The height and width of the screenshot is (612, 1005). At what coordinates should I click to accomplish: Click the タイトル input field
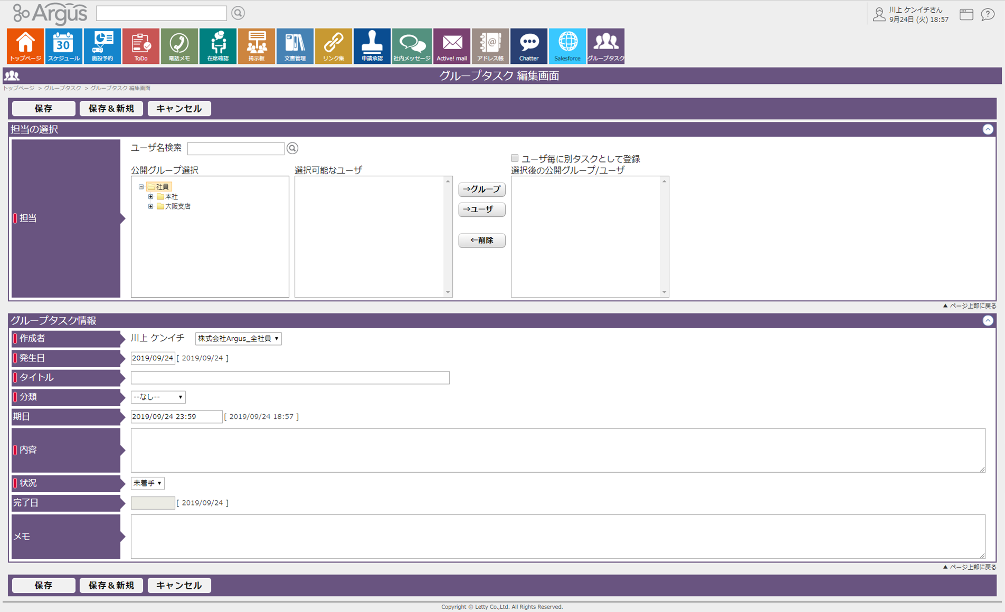[290, 378]
